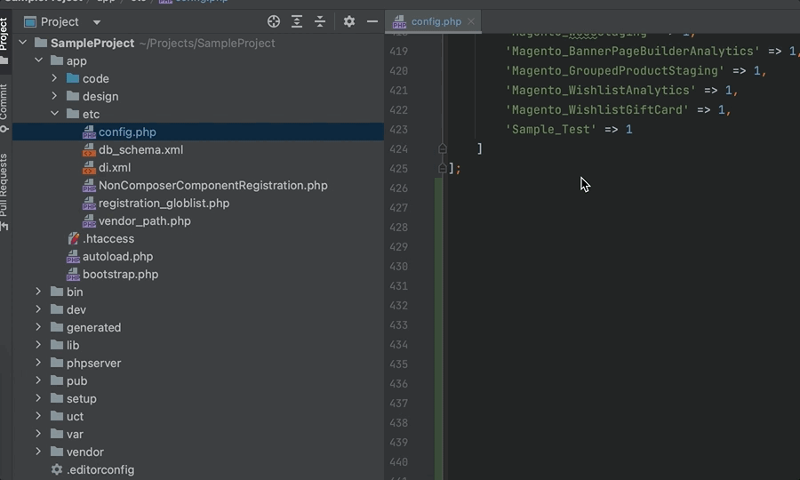800x480 pixels.
Task: Click the PHP icon on config.php editor tab
Action: tap(399, 21)
